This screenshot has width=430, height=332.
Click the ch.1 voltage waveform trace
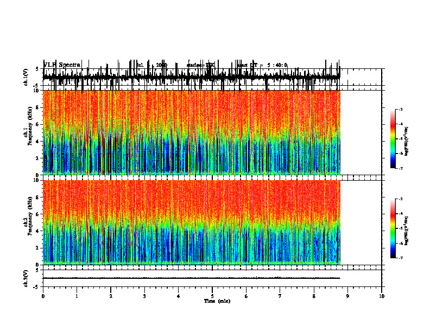coord(192,77)
